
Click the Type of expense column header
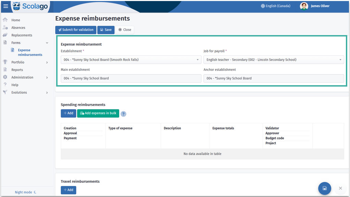[120, 128]
